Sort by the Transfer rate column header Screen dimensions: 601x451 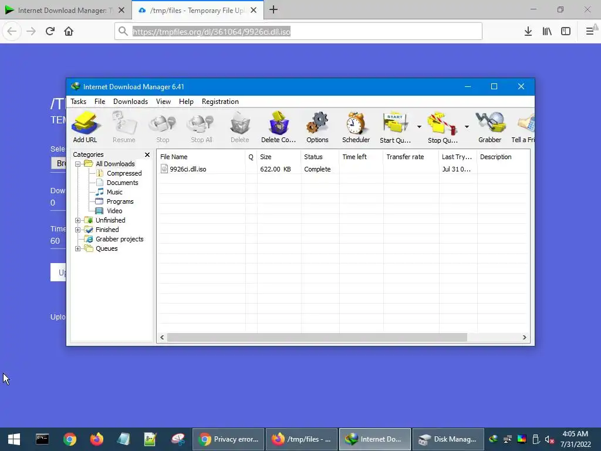(410, 157)
